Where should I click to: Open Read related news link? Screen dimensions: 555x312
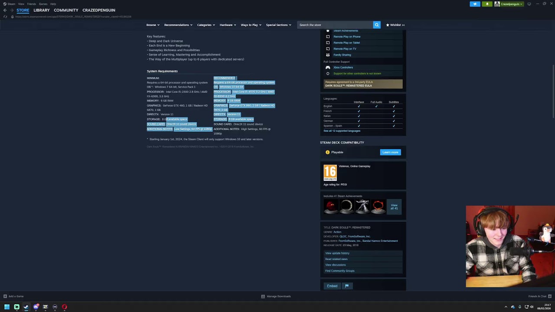tap(336, 259)
